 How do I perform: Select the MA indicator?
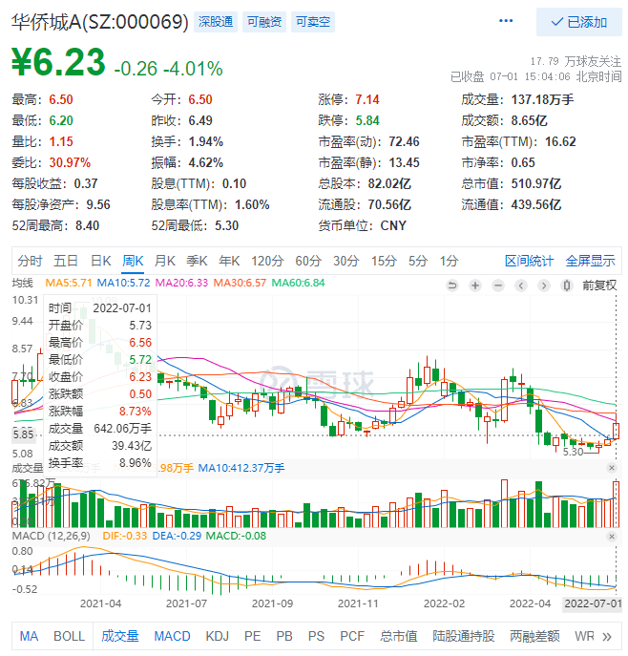pyautogui.click(x=29, y=637)
